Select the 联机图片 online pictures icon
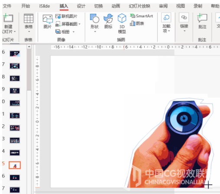This screenshot has width=220, height=194. (x=58, y=16)
